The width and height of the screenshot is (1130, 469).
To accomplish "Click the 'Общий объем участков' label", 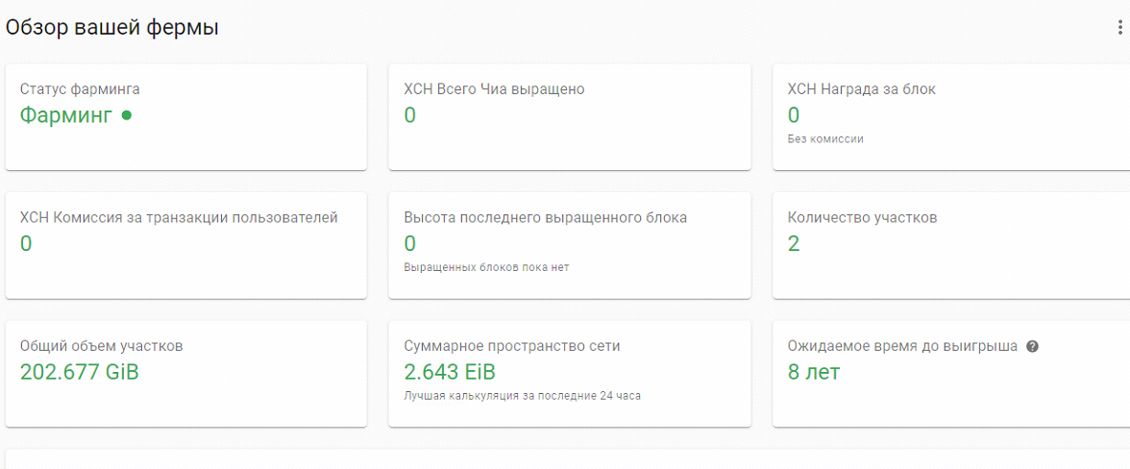I will pyautogui.click(x=102, y=346).
